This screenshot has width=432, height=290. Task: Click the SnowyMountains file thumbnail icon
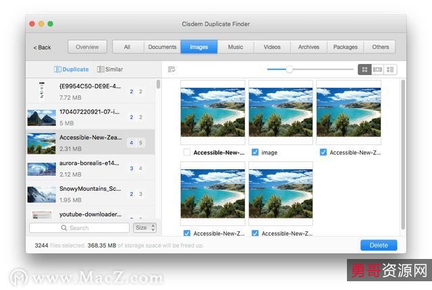(41, 194)
